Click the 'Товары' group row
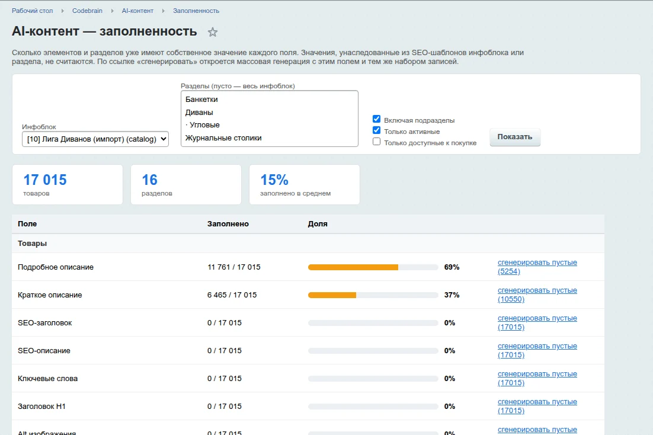 click(x=308, y=244)
